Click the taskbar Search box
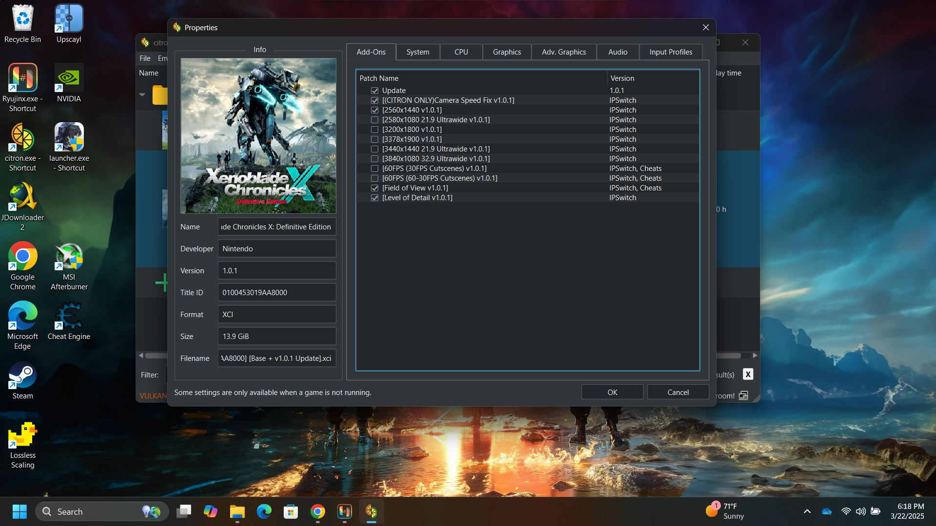 click(x=102, y=511)
